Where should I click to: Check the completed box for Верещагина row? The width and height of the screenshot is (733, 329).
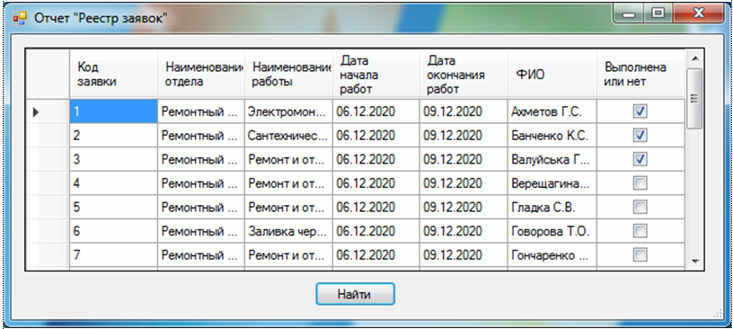pyautogui.click(x=640, y=183)
